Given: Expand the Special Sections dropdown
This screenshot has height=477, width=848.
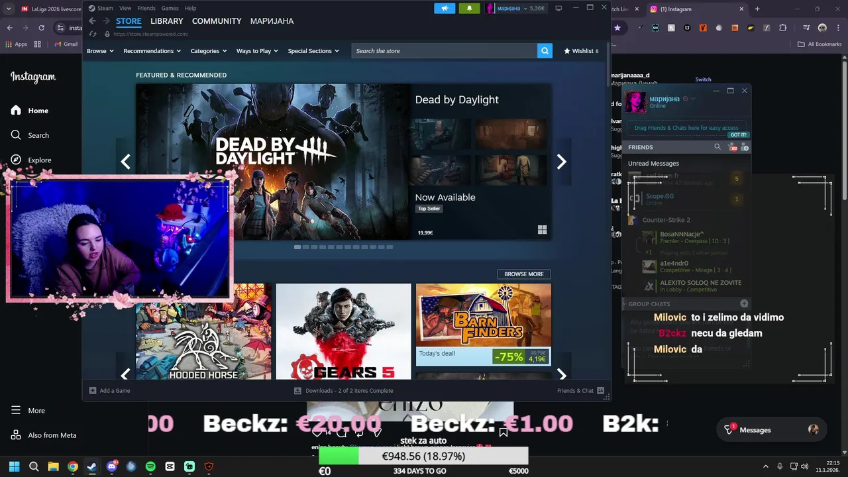Looking at the screenshot, I should (x=313, y=51).
